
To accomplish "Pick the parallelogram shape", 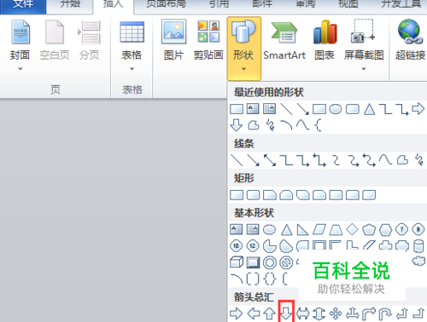I will tap(319, 230).
